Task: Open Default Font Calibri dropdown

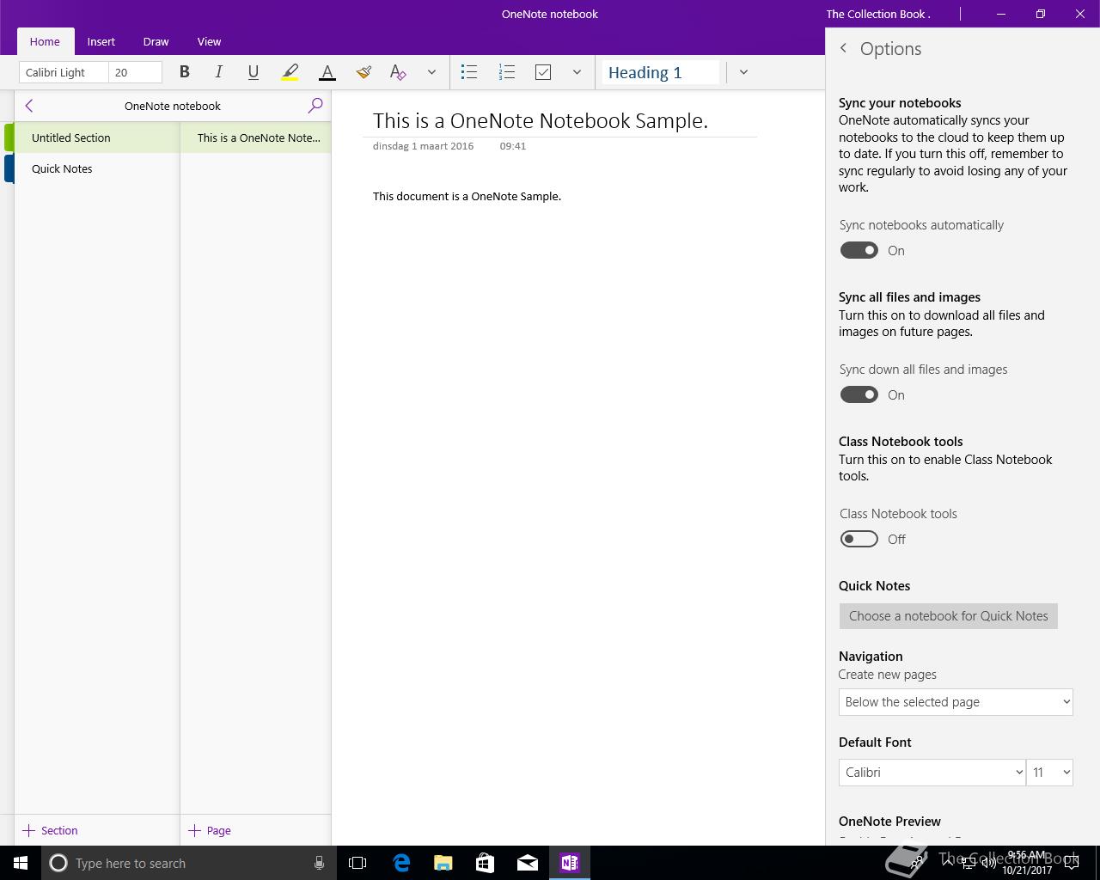Action: pyautogui.click(x=932, y=772)
